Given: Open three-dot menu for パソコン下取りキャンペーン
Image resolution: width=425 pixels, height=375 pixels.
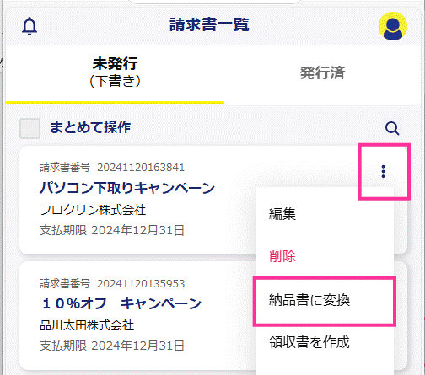Looking at the screenshot, I should tap(383, 171).
